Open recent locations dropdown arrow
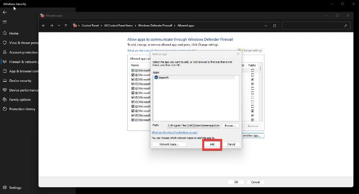Screen dimensions: 359x194 click(x=59, y=26)
